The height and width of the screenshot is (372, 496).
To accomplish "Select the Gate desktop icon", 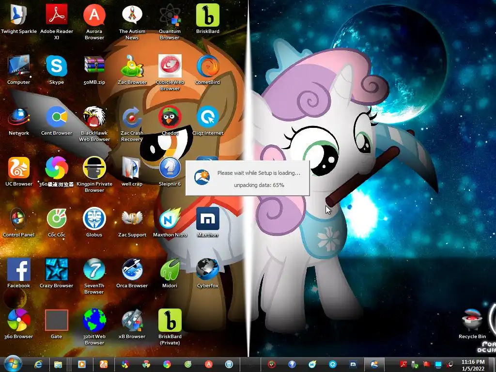I will [x=57, y=320].
